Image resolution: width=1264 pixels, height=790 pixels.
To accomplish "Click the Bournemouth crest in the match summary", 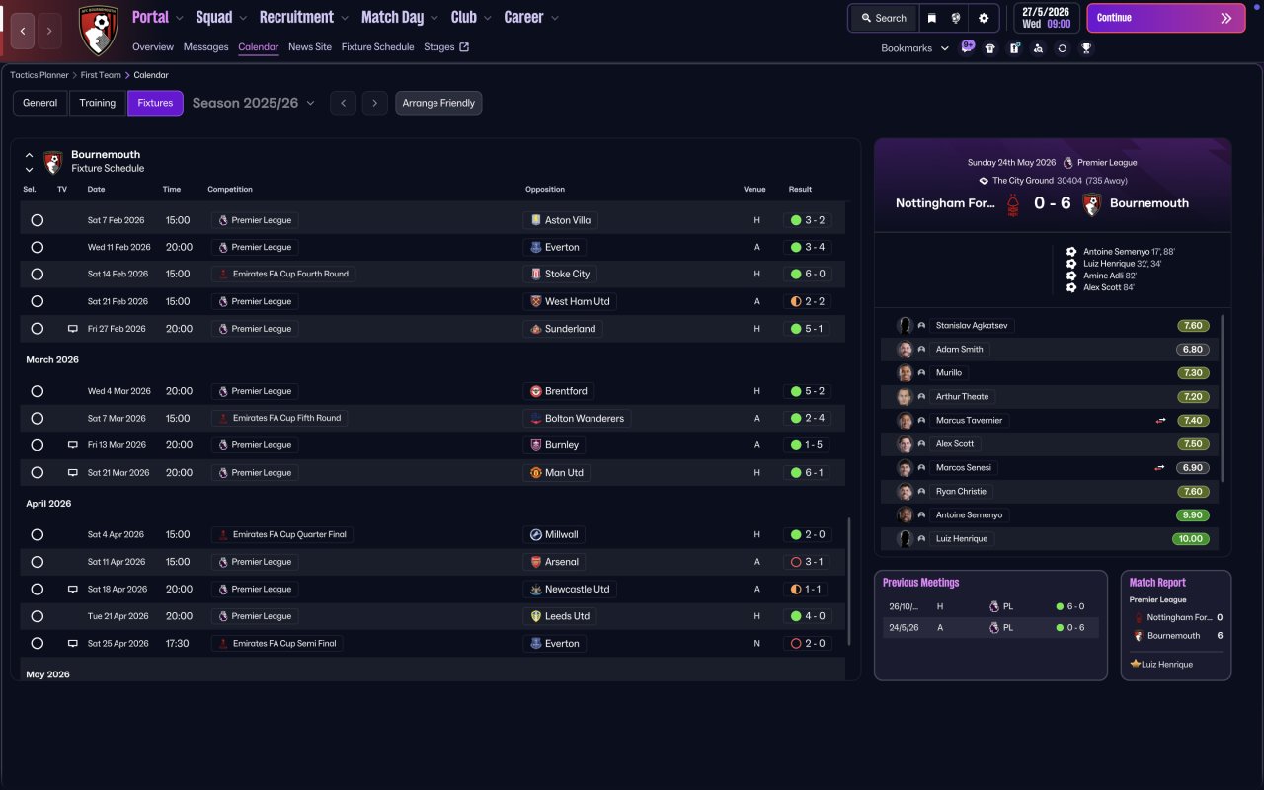I will [x=1091, y=204].
